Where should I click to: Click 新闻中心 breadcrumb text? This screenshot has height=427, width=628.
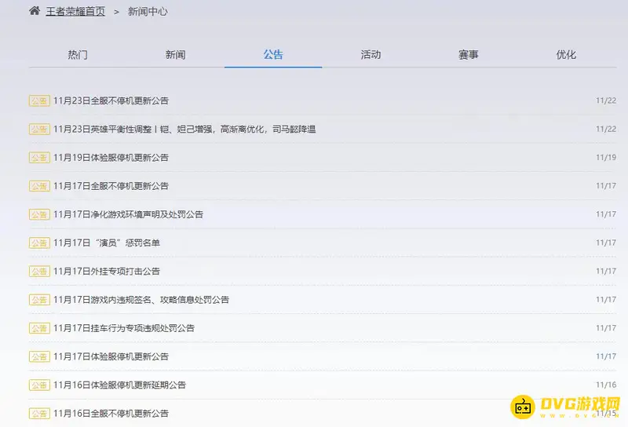point(148,12)
